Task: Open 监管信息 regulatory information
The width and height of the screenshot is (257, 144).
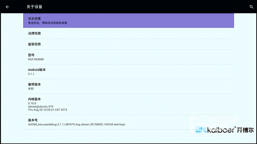Action: click(x=34, y=44)
